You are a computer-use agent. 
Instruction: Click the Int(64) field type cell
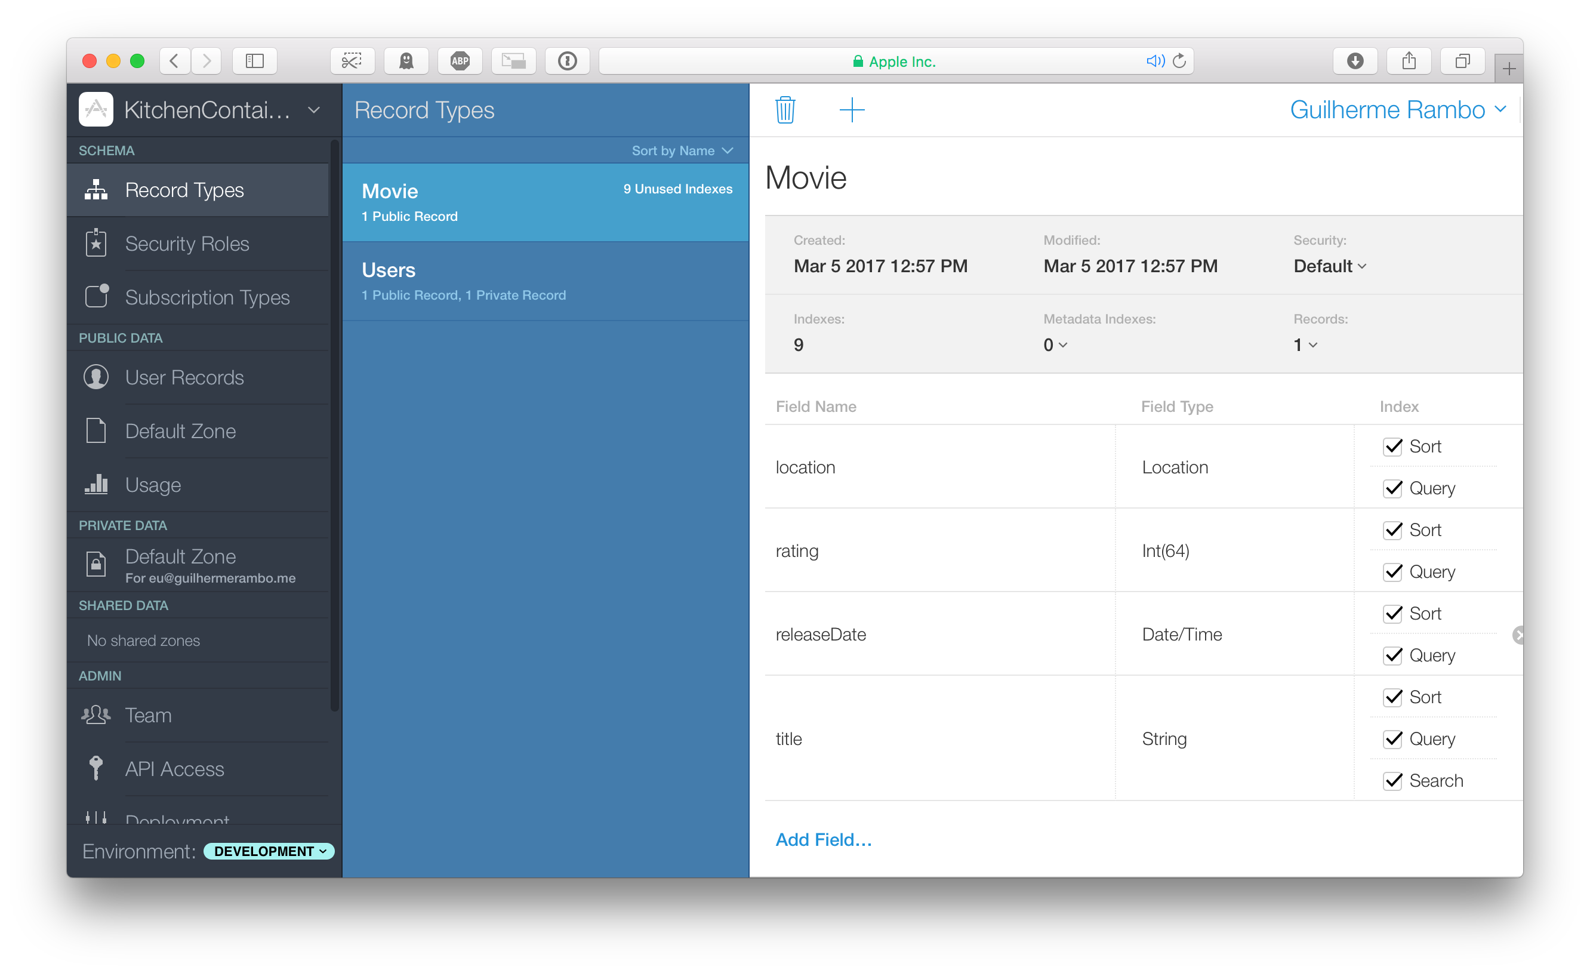pyautogui.click(x=1234, y=550)
